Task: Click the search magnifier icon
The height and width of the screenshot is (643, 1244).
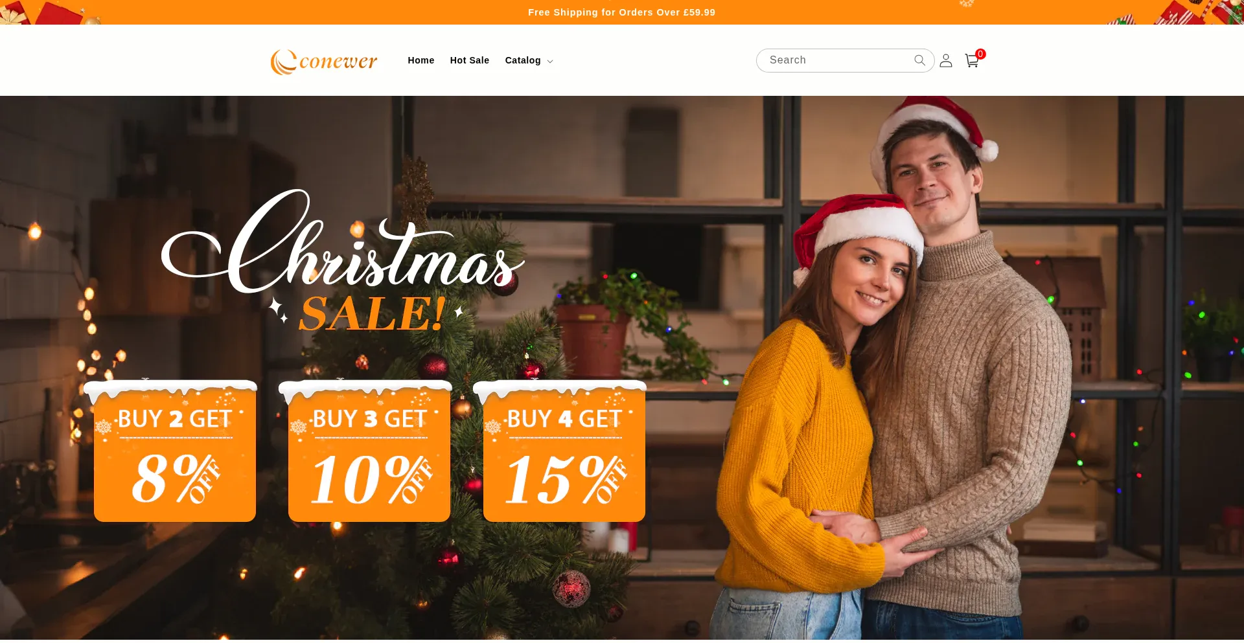Action: point(919,60)
